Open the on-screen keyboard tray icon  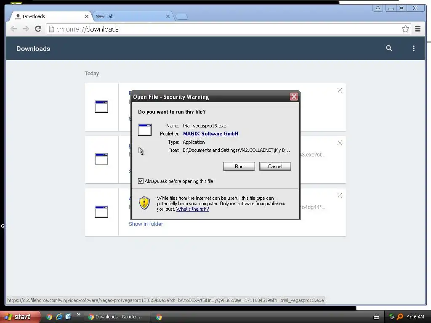coord(376,317)
